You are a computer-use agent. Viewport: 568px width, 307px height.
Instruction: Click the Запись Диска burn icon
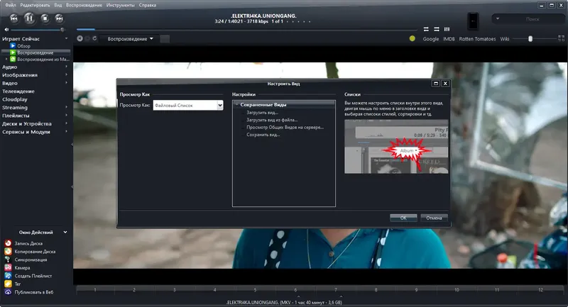coord(8,243)
